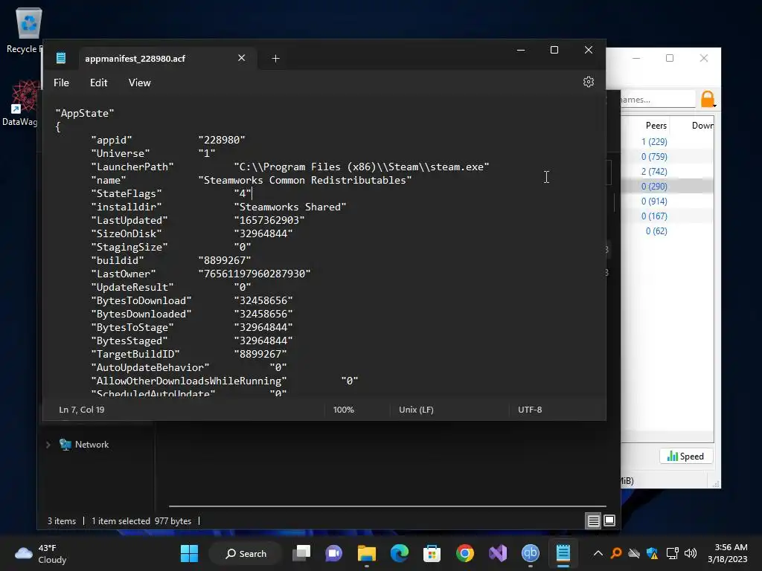Image resolution: width=762 pixels, height=571 pixels.
Task: Click the "LastOwner" value 76561197960287930
Action: pyautogui.click(x=254, y=274)
